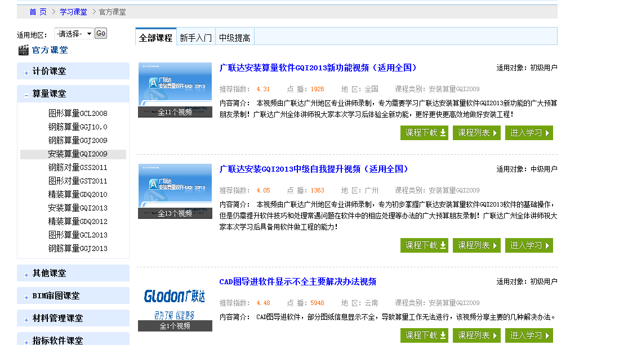Click 点播 count 1363

(x=317, y=191)
